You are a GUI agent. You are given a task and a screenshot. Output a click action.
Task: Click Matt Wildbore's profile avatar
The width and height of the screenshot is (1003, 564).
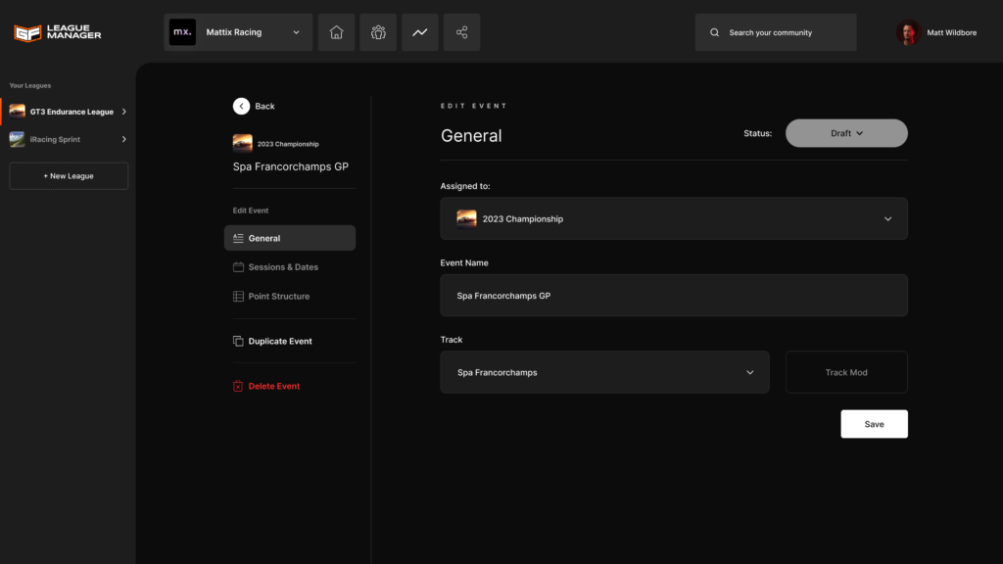coord(907,32)
